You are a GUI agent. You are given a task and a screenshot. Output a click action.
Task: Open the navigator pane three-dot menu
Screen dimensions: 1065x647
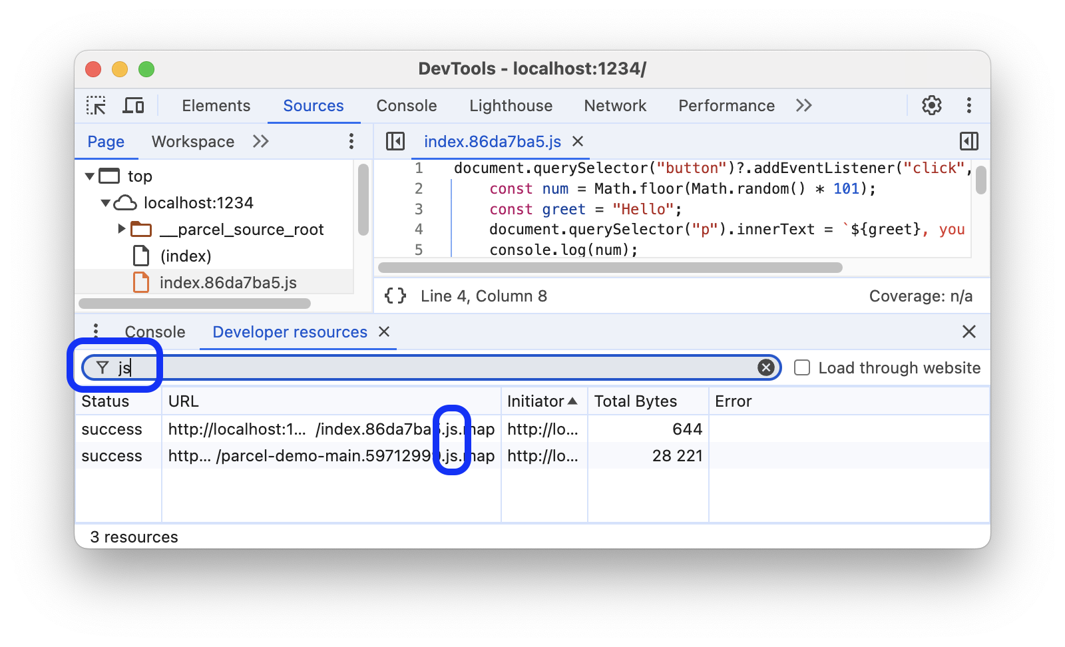point(351,141)
